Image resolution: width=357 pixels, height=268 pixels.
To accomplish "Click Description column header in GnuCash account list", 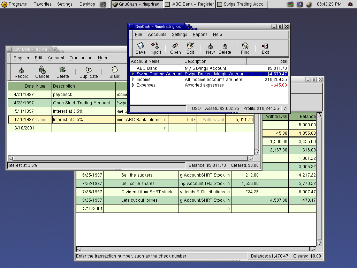I will 215,61.
